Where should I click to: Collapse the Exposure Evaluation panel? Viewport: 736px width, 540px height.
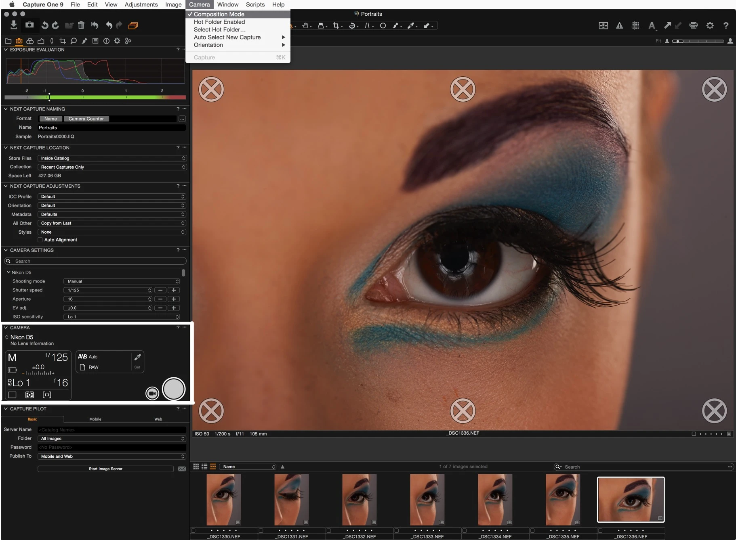pos(6,50)
